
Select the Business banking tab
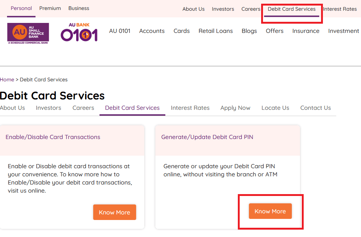click(x=79, y=8)
